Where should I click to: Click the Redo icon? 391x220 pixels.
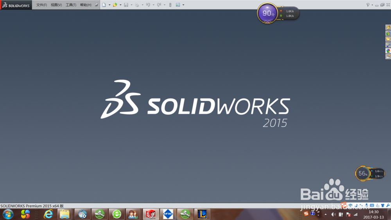coord(159,5)
